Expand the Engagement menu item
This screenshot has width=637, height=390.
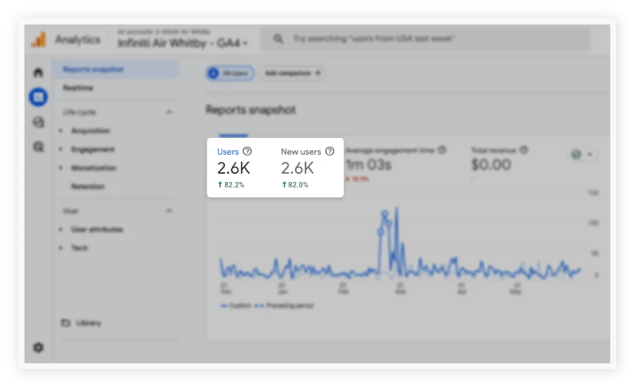(92, 149)
